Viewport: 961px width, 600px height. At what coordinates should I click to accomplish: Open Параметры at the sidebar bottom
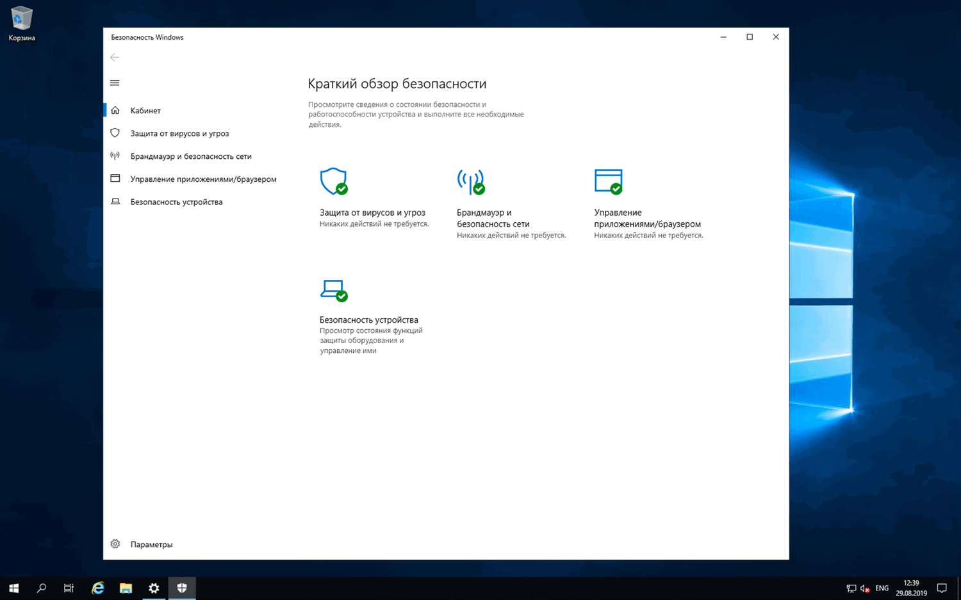[x=151, y=544]
